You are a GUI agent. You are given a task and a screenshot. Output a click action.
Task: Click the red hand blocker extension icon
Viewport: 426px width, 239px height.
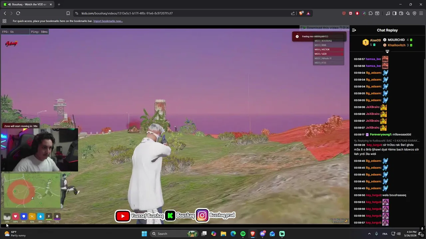coord(357,13)
